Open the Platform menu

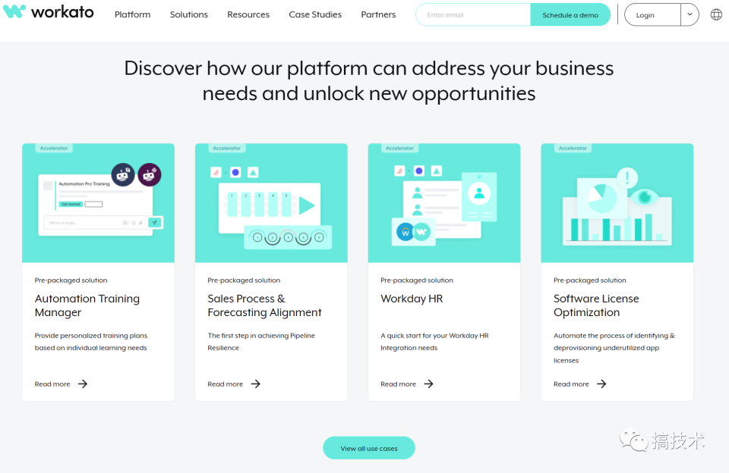tap(132, 14)
